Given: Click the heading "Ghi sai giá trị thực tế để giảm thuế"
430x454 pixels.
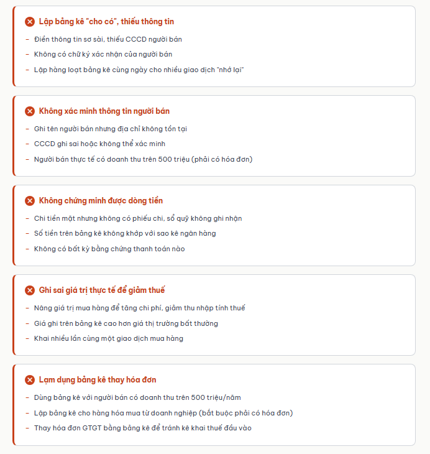Looking at the screenshot, I should (x=101, y=290).
